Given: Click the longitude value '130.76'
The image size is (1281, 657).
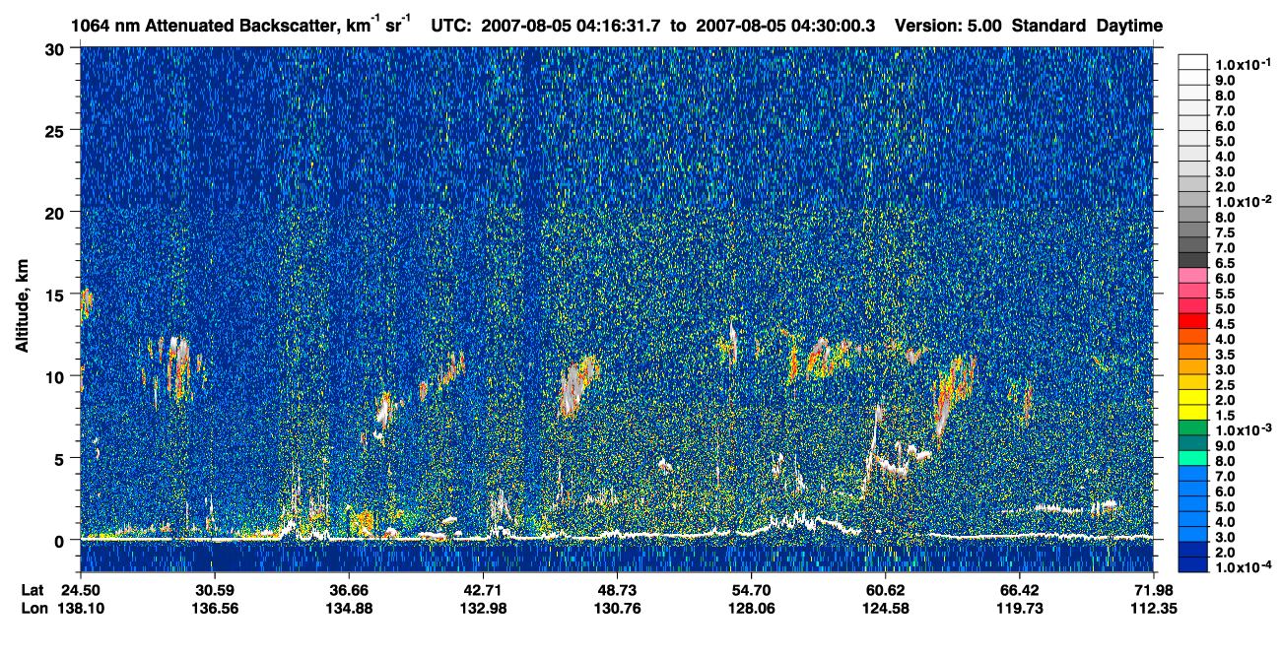Looking at the screenshot, I should coord(617,608).
